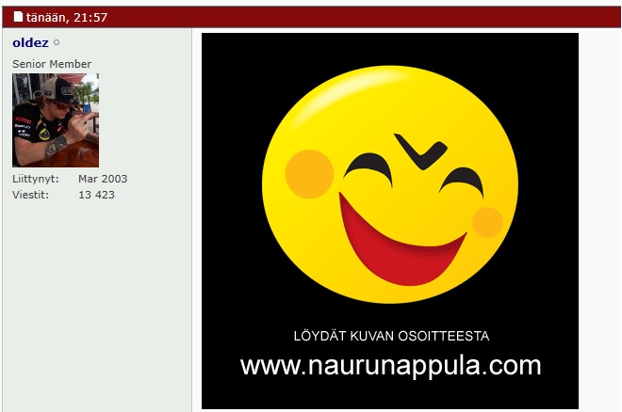Click the smiley's left orange cheek
This screenshot has width=622, height=412.
coord(309,174)
